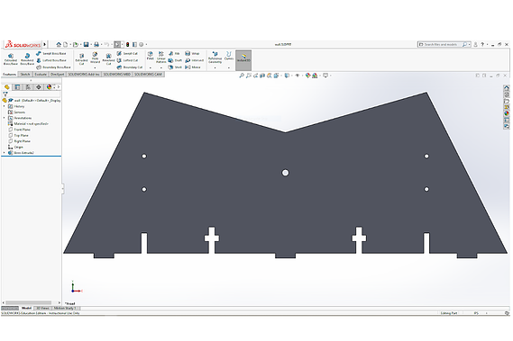Create a new document
This screenshot has height=341, width=513.
pyautogui.click(x=66, y=44)
